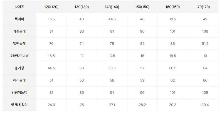Select the 소매밑단너비 row label
Image resolution: width=222 pixels, height=113 pixels.
pos(19,56)
